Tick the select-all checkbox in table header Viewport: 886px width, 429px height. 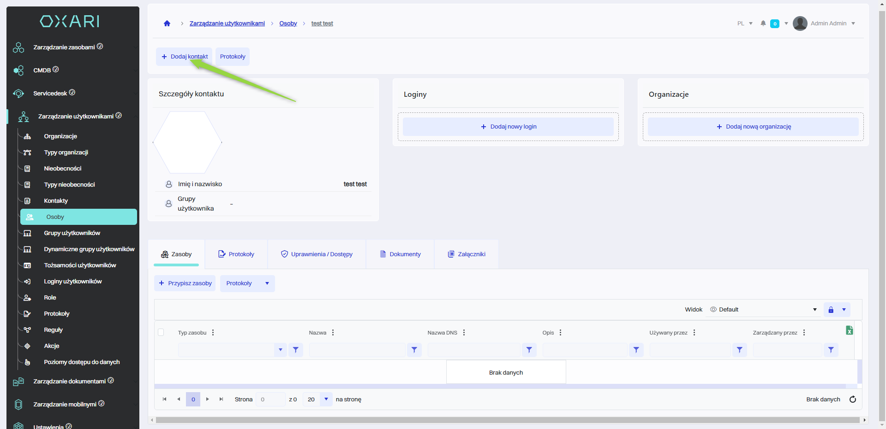click(161, 332)
